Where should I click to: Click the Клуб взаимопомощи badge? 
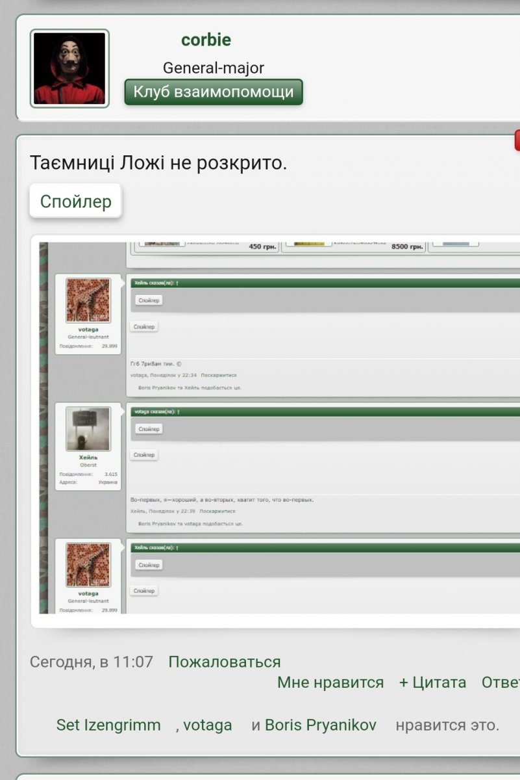coord(214,92)
